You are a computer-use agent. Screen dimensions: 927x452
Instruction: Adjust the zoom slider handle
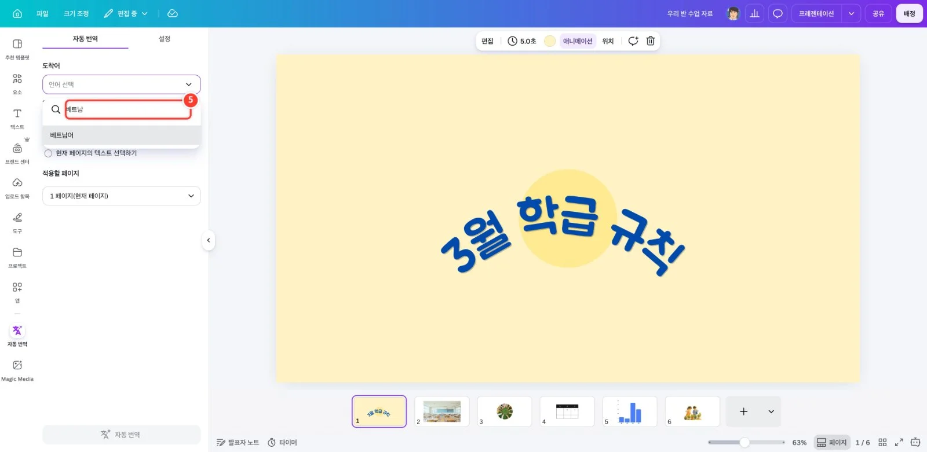(744, 442)
